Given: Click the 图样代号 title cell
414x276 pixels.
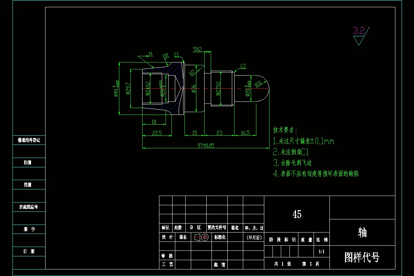Looking at the screenshot, I should click(x=362, y=257).
